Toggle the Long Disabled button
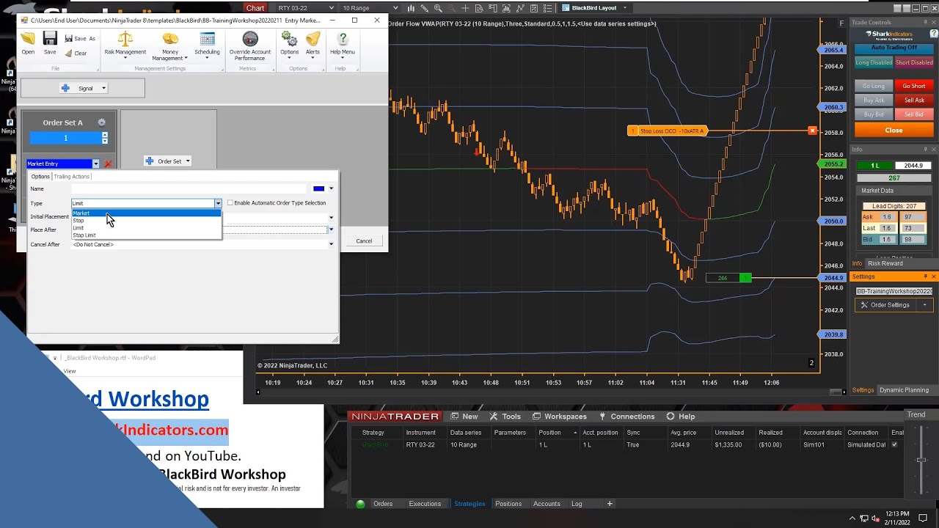Screen dimensions: 939x528 pyautogui.click(x=874, y=63)
